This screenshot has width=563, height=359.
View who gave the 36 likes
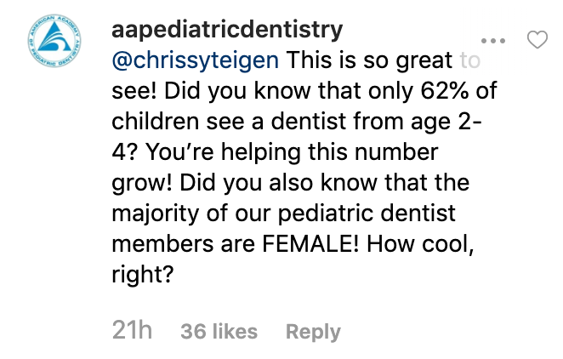tap(219, 332)
